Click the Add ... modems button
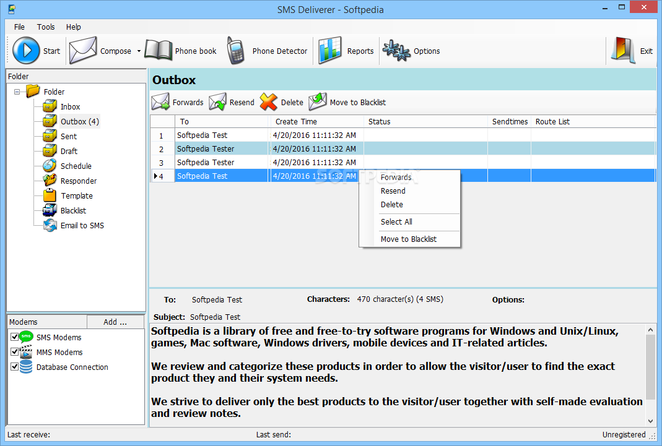This screenshot has width=662, height=446. 115,322
